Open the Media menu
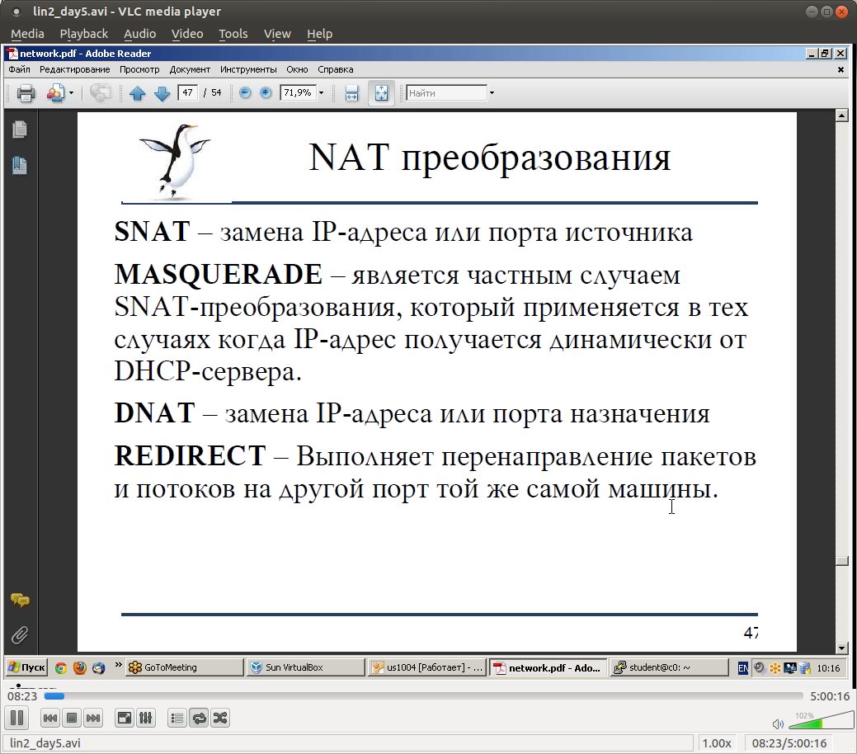The height and width of the screenshot is (754, 857). [27, 34]
